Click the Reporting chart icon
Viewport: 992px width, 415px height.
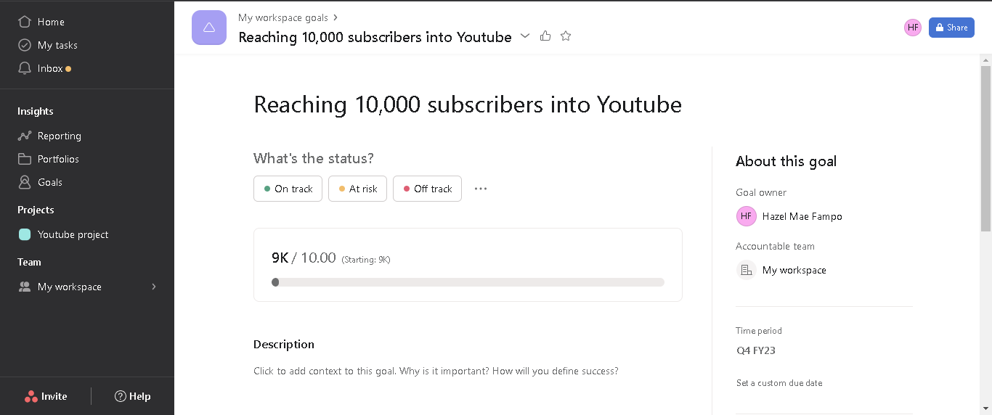25,136
